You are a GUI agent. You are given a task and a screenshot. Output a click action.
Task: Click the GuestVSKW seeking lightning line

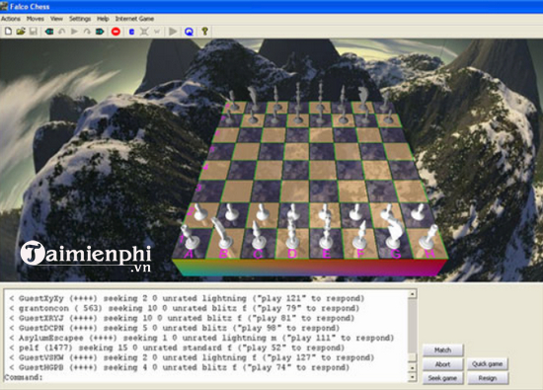click(x=192, y=357)
